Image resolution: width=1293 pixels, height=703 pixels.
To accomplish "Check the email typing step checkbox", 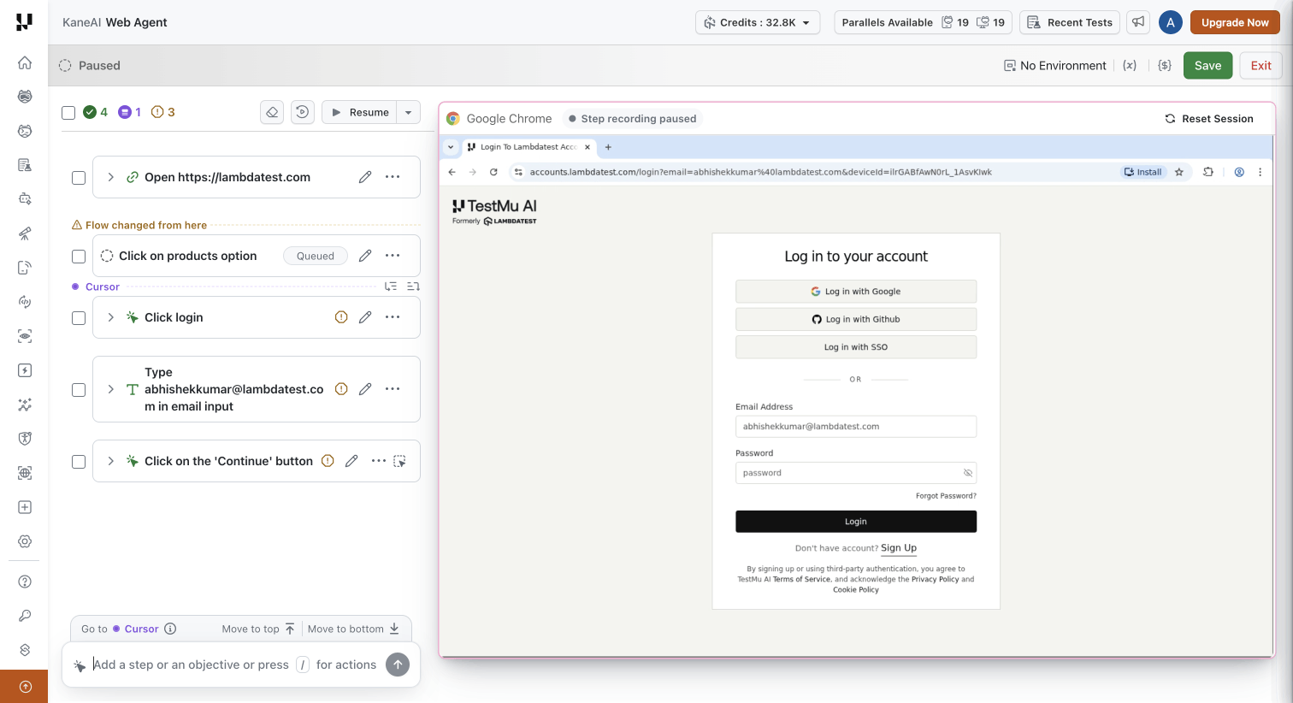I will (79, 390).
